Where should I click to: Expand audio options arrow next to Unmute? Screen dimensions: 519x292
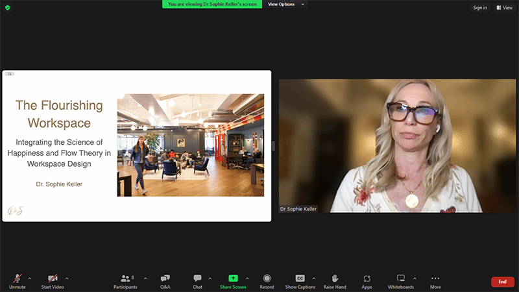(30, 278)
